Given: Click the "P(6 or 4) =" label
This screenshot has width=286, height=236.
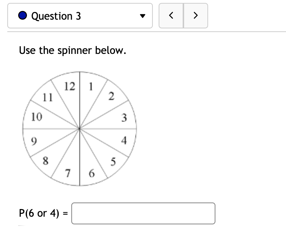Looking at the screenshot, I should (43, 213).
